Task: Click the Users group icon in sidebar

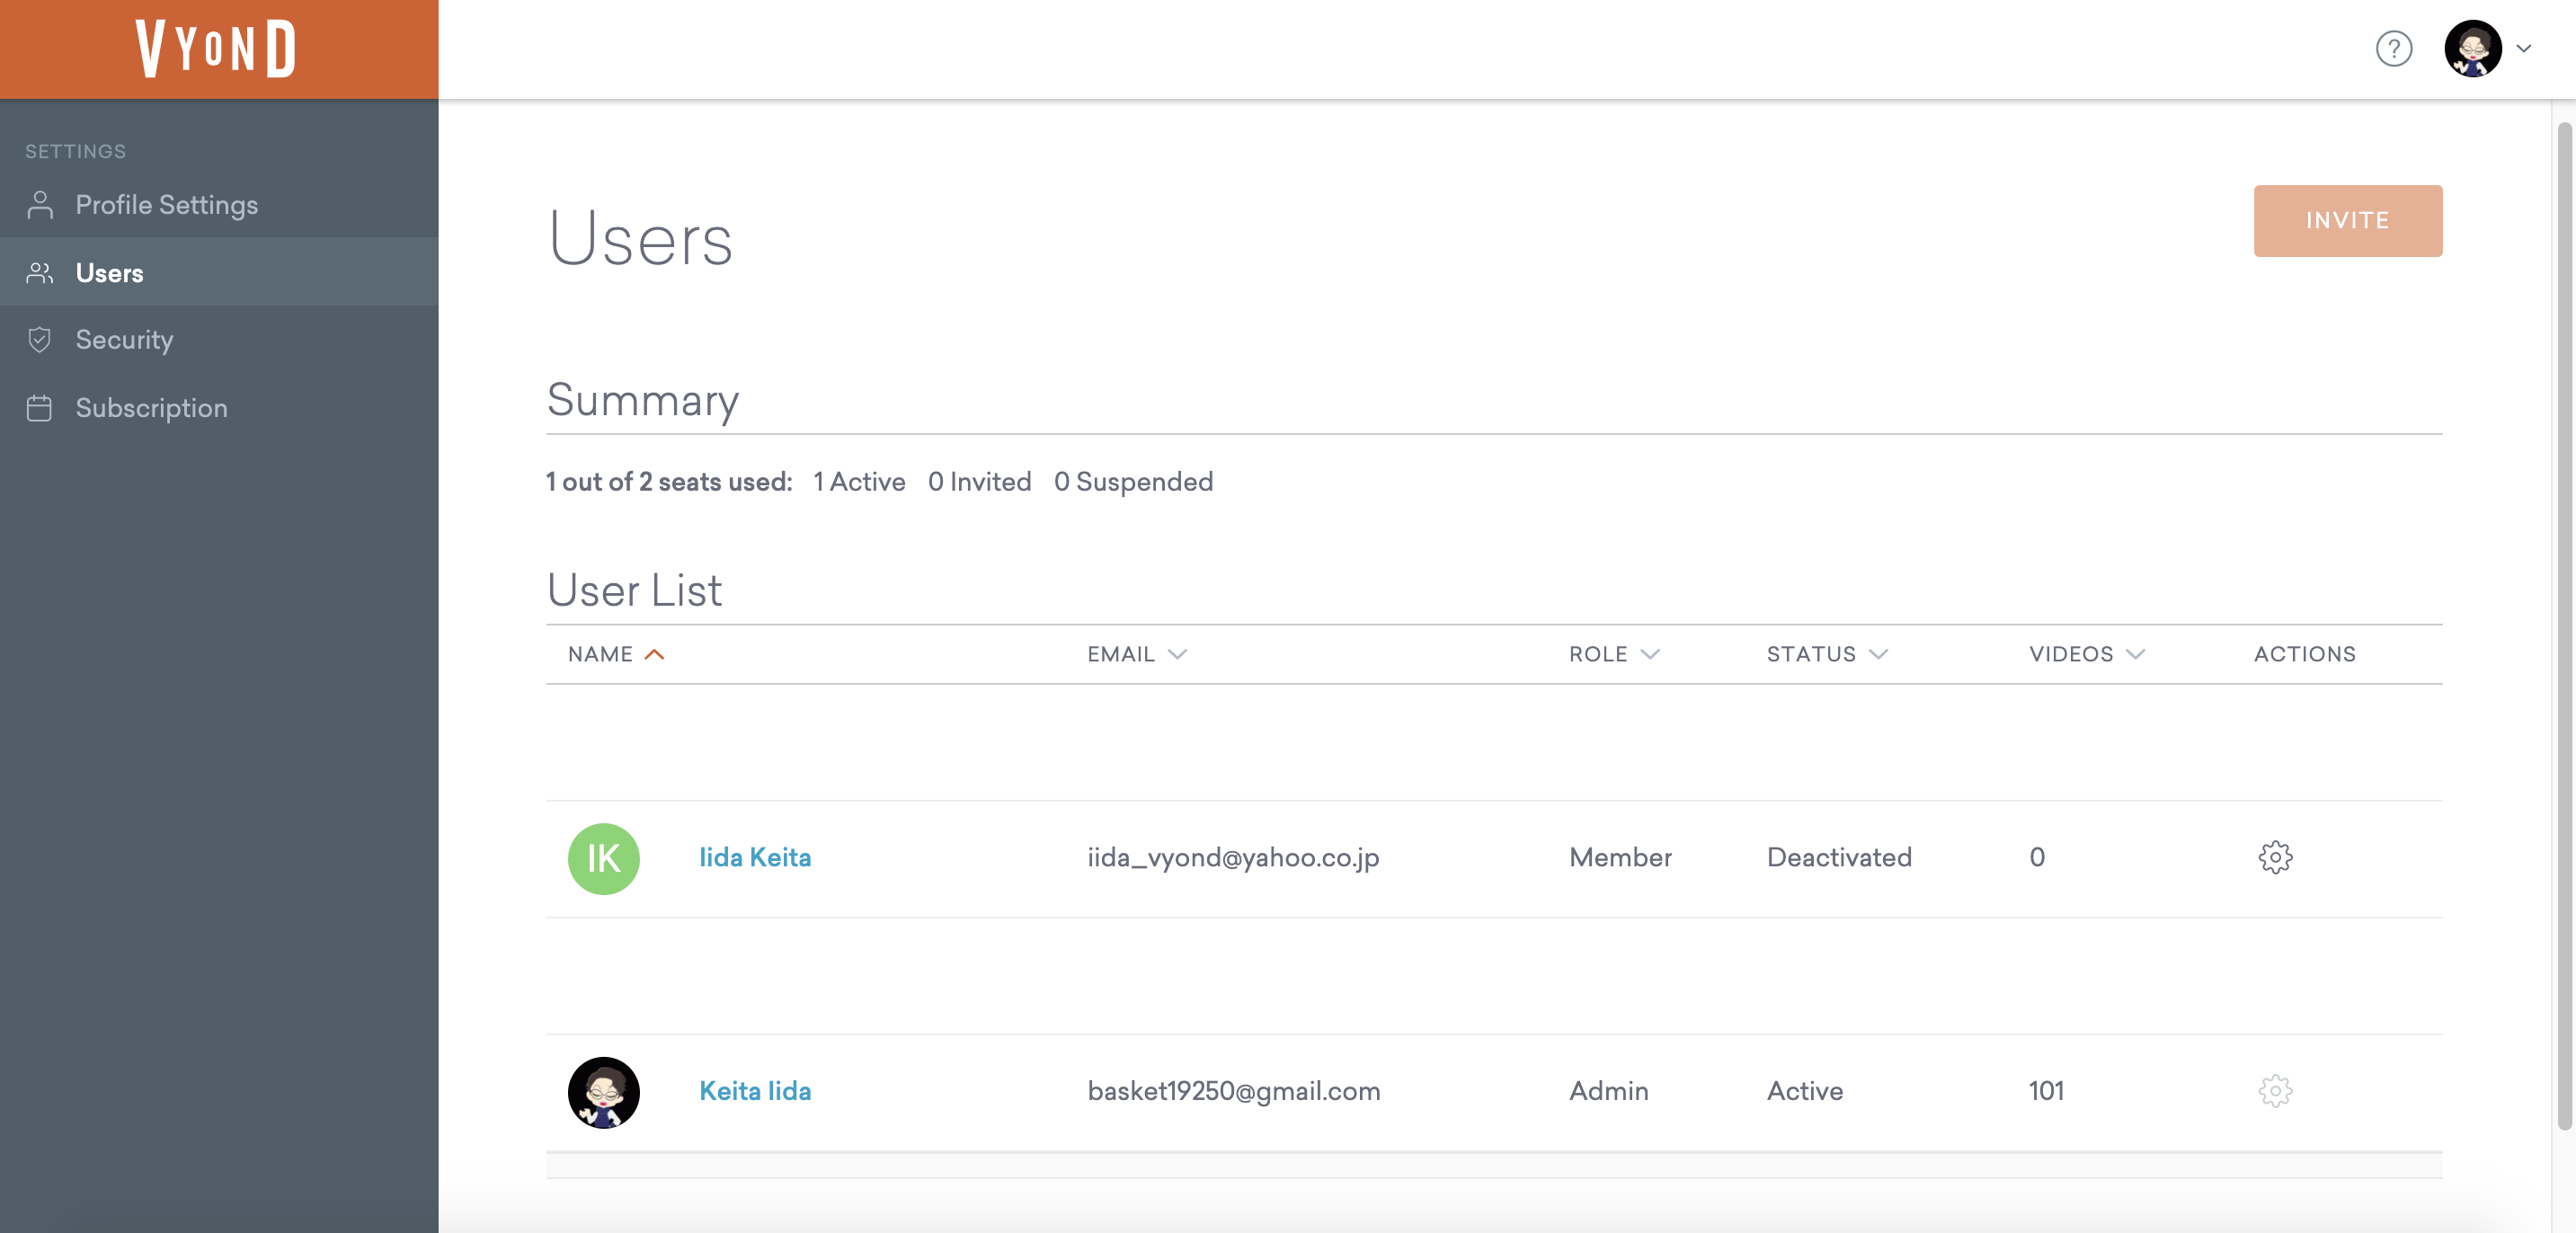Action: point(40,272)
